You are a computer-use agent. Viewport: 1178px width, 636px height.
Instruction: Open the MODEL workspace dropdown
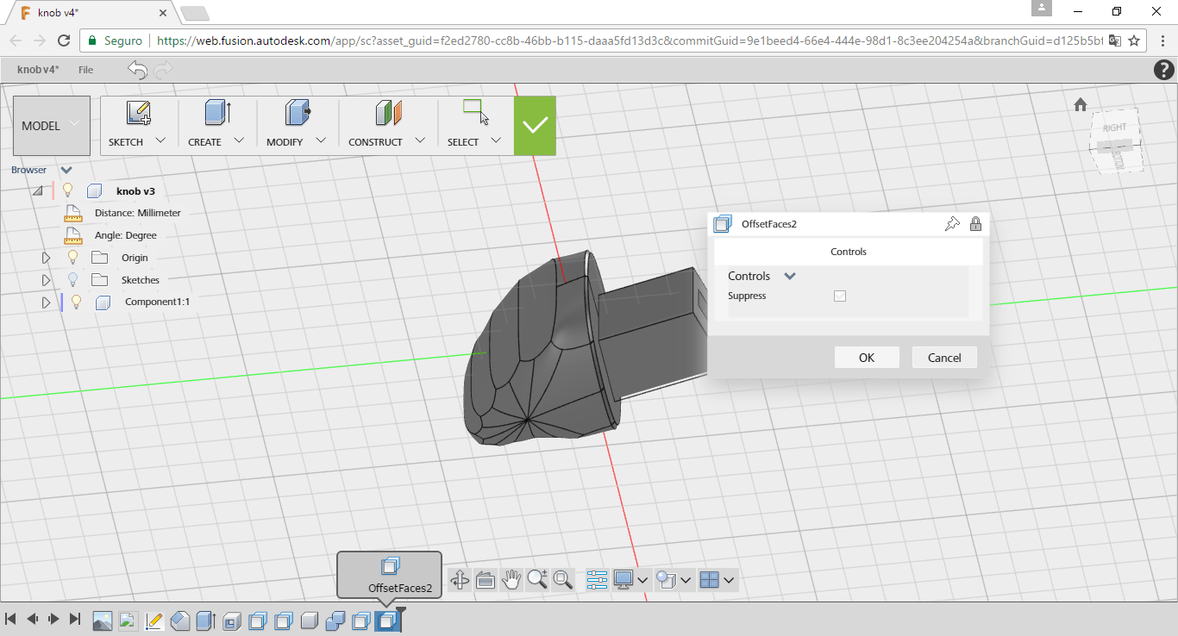(x=52, y=126)
